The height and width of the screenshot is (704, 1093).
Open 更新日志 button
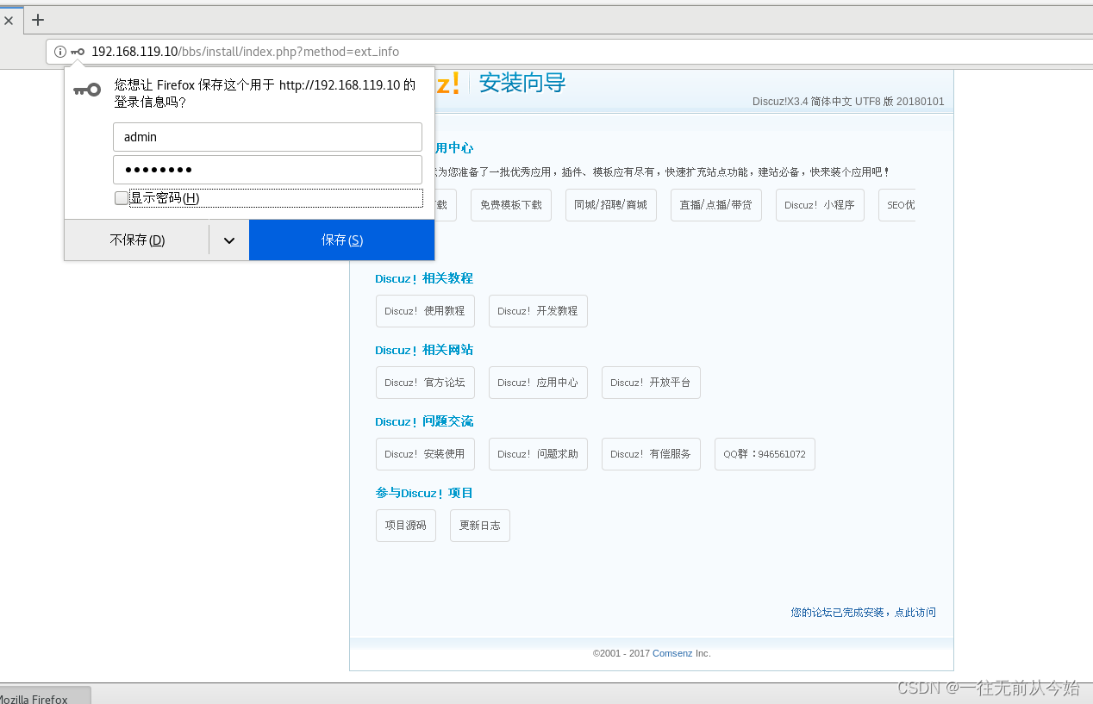pos(480,526)
